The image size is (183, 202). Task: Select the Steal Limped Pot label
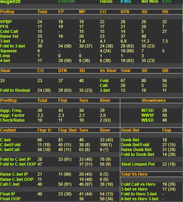138,164
